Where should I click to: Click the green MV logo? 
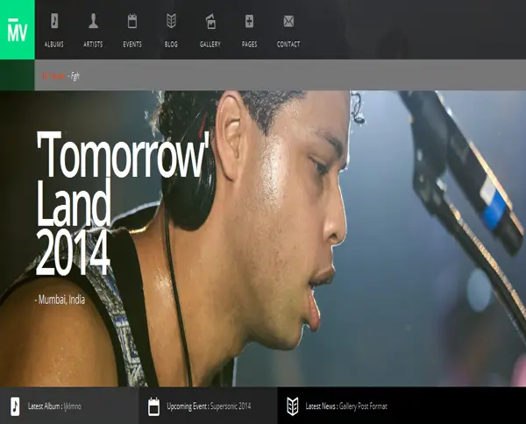[18, 30]
